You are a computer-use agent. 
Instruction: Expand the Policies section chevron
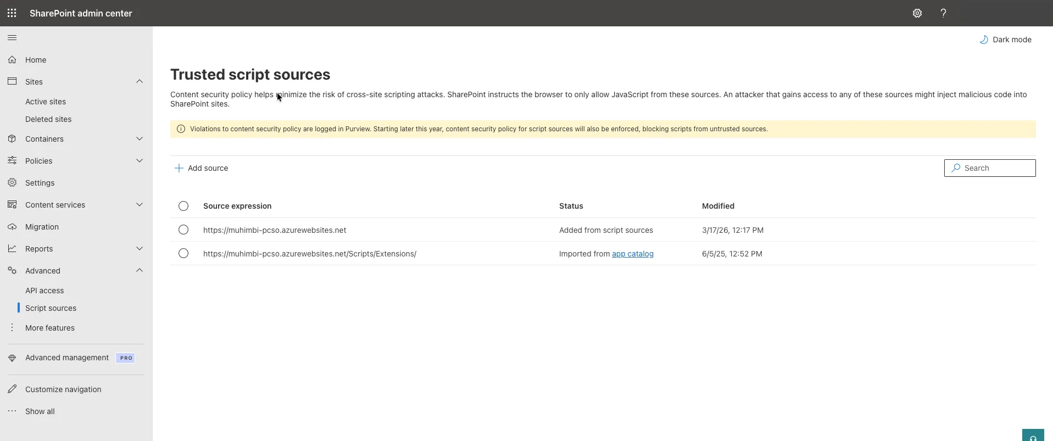point(140,160)
